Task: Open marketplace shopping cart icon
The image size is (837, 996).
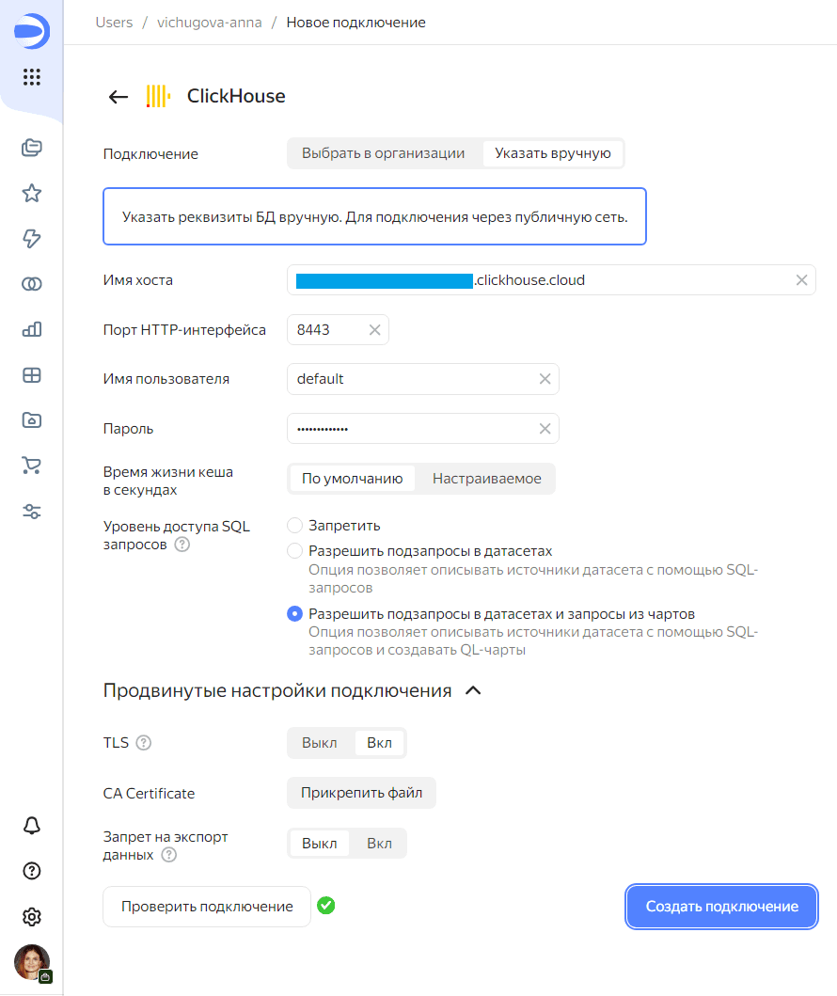Action: coord(32,466)
